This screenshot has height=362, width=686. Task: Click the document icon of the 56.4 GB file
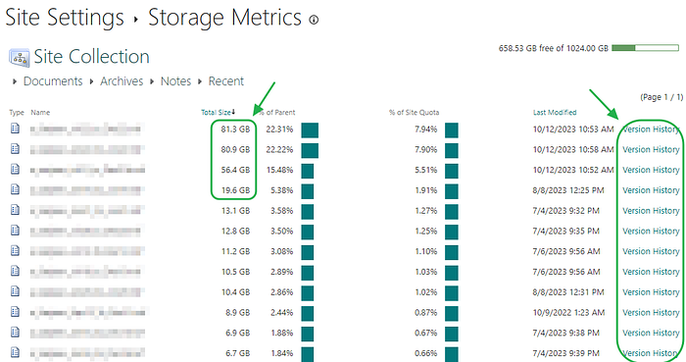(x=16, y=169)
